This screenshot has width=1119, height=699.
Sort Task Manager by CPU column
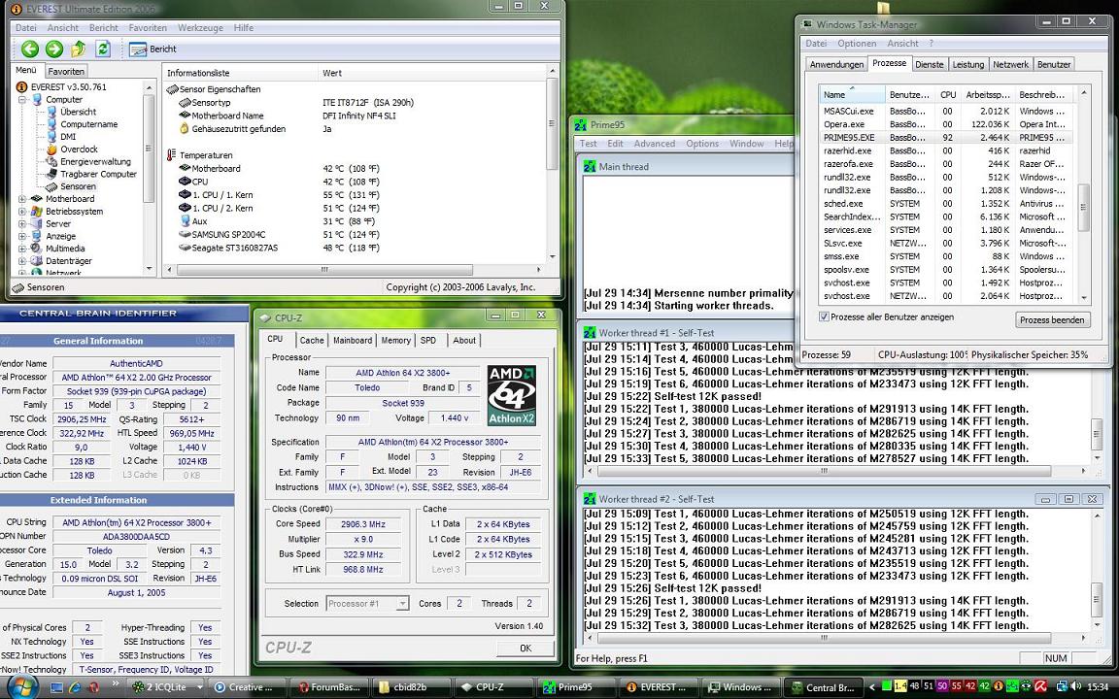[948, 94]
